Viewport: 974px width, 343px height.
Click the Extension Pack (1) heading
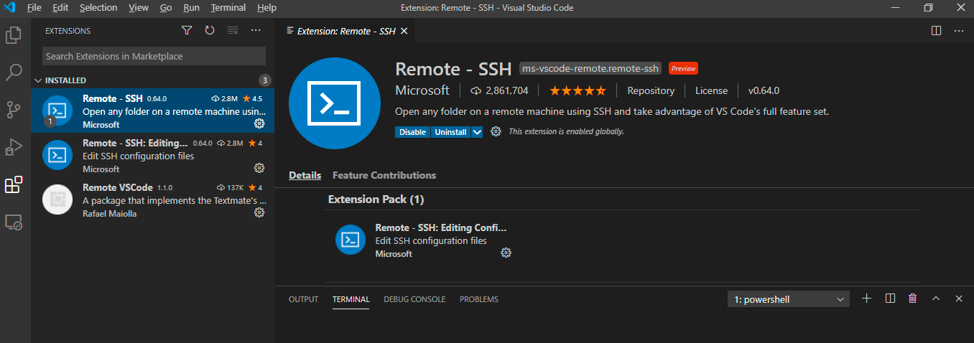click(376, 199)
